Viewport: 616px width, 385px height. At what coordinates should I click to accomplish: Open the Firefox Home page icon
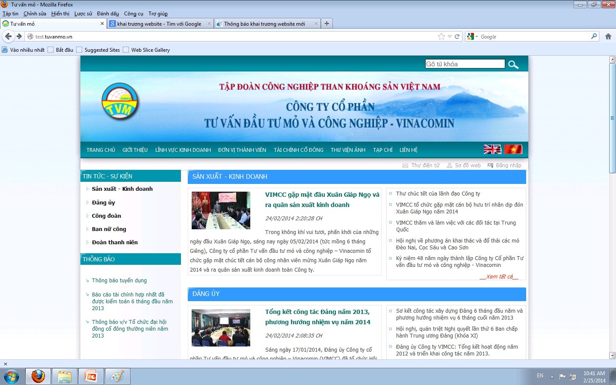tap(608, 36)
